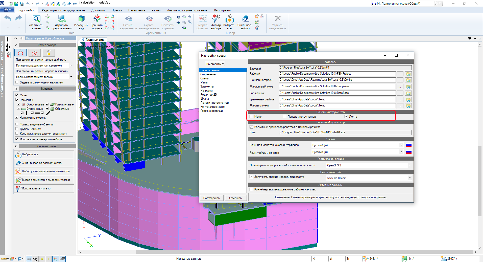Click the Рабочий catalog path field
This screenshot has height=262, width=483.
[337, 74]
